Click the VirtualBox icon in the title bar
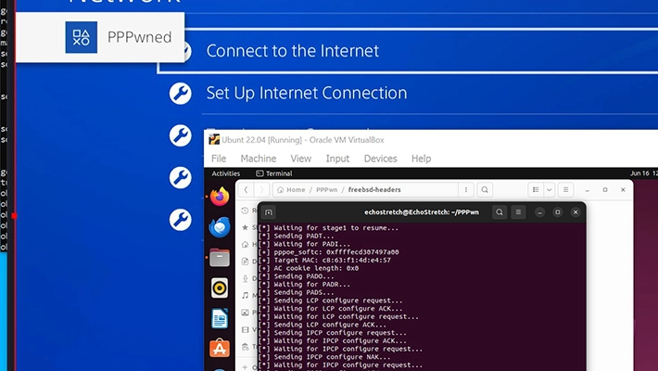This screenshot has width=658, height=371. (214, 139)
